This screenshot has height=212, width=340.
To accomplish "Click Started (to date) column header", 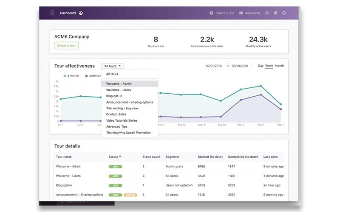I will (x=210, y=156).
